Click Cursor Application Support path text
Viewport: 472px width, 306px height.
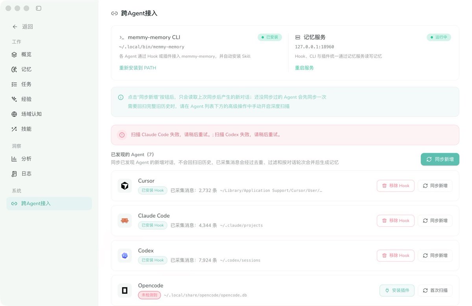pyautogui.click(x=271, y=191)
